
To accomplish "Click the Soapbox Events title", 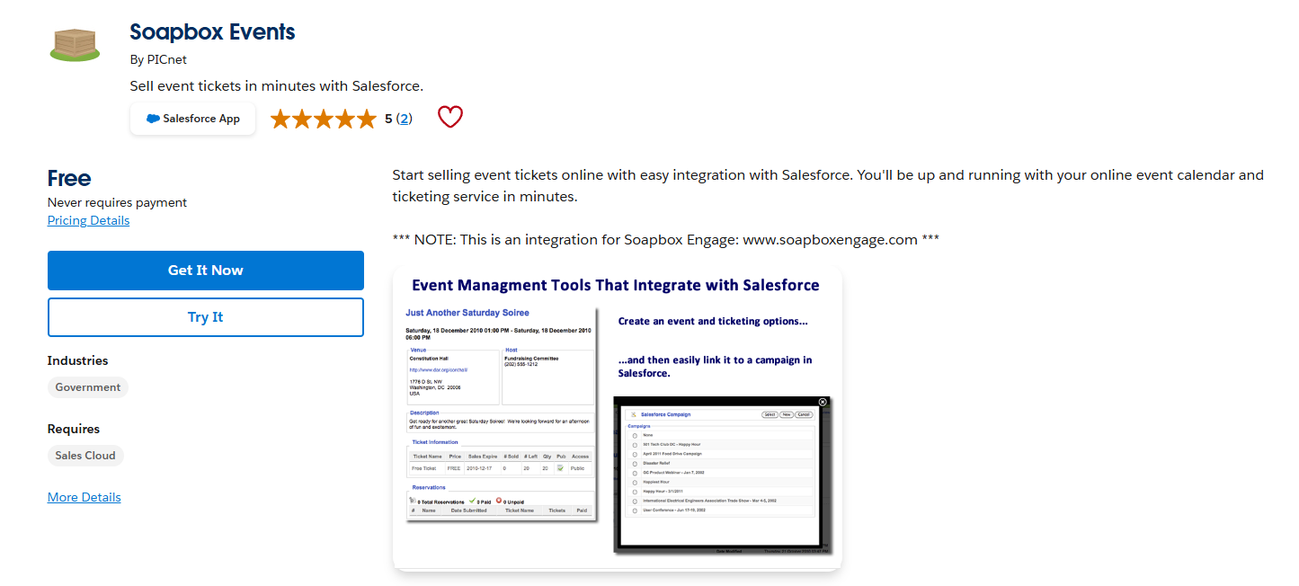I will [x=212, y=31].
